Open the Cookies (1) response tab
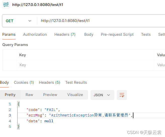Image resolution: width=165 pixels, height=137 pixels. click(x=24, y=82)
